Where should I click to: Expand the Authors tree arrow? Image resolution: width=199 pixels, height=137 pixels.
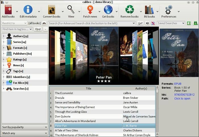click(x=3, y=36)
